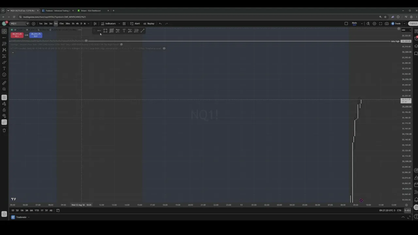418x235 pixels.
Task: Select the diagonal line tool in floating toolbar
Action: (142, 31)
